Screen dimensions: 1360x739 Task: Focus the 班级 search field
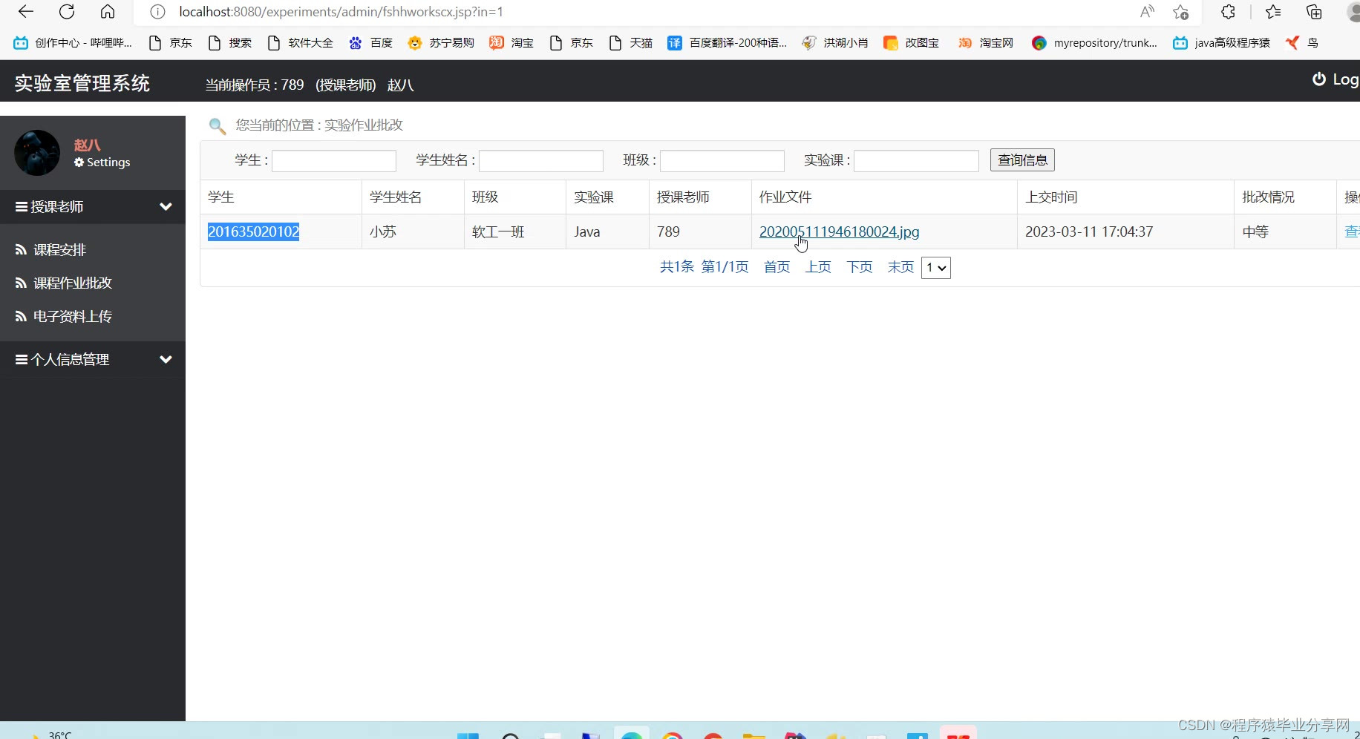[722, 160]
